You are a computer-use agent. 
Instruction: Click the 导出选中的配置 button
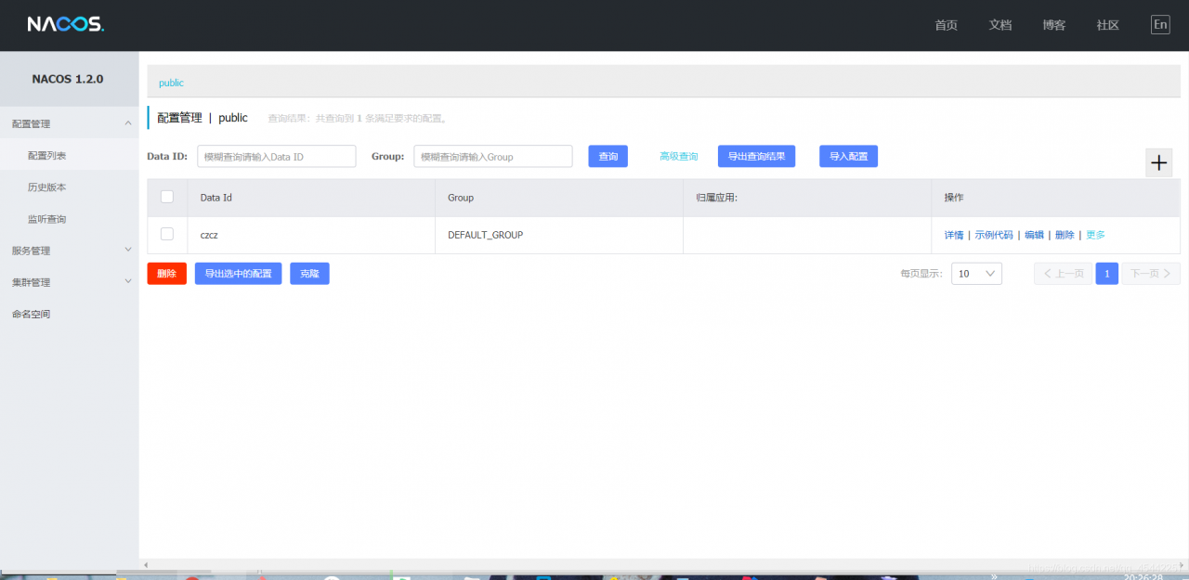(x=238, y=274)
